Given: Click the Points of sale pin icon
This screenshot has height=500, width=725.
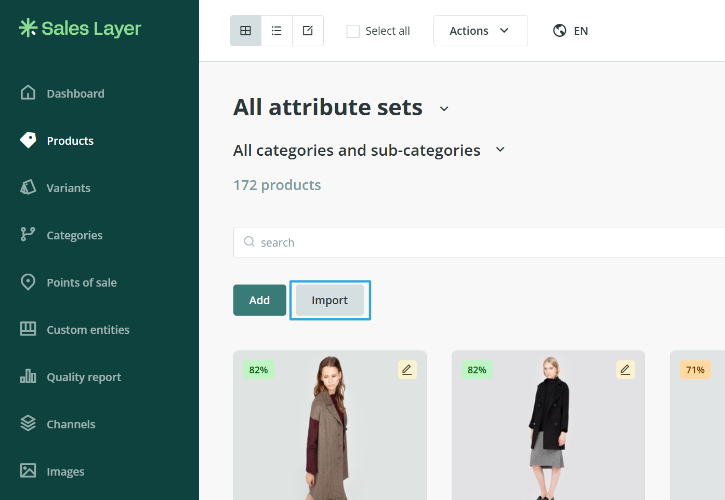Looking at the screenshot, I should click(28, 282).
